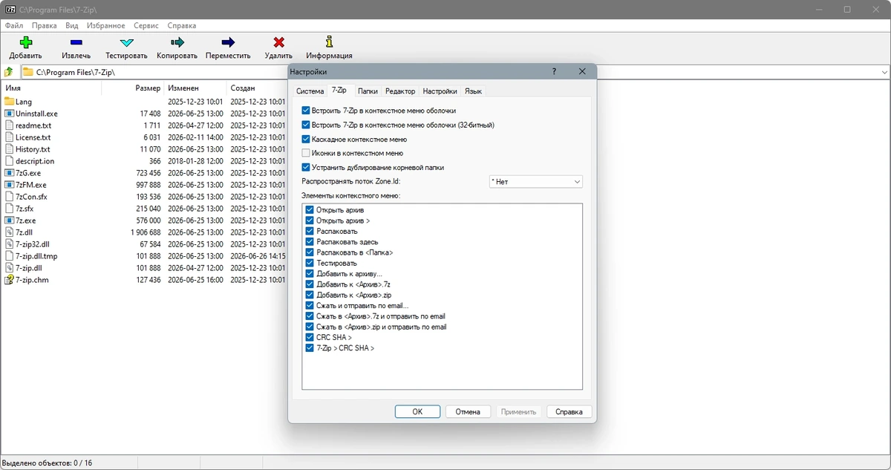Click the Копировать toolbar icon
Viewport: 891px width, 470px height.
coord(177,42)
